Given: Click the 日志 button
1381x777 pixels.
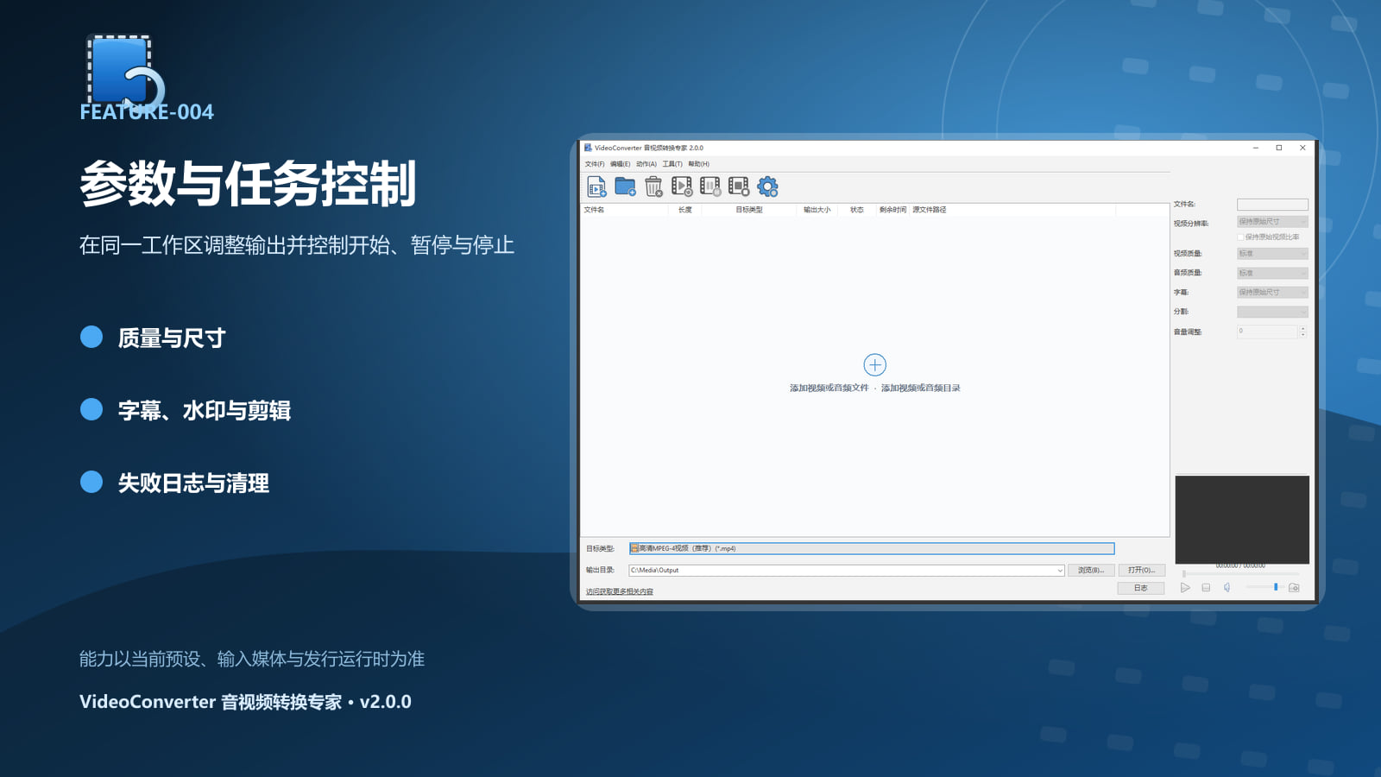Looking at the screenshot, I should click(1141, 588).
